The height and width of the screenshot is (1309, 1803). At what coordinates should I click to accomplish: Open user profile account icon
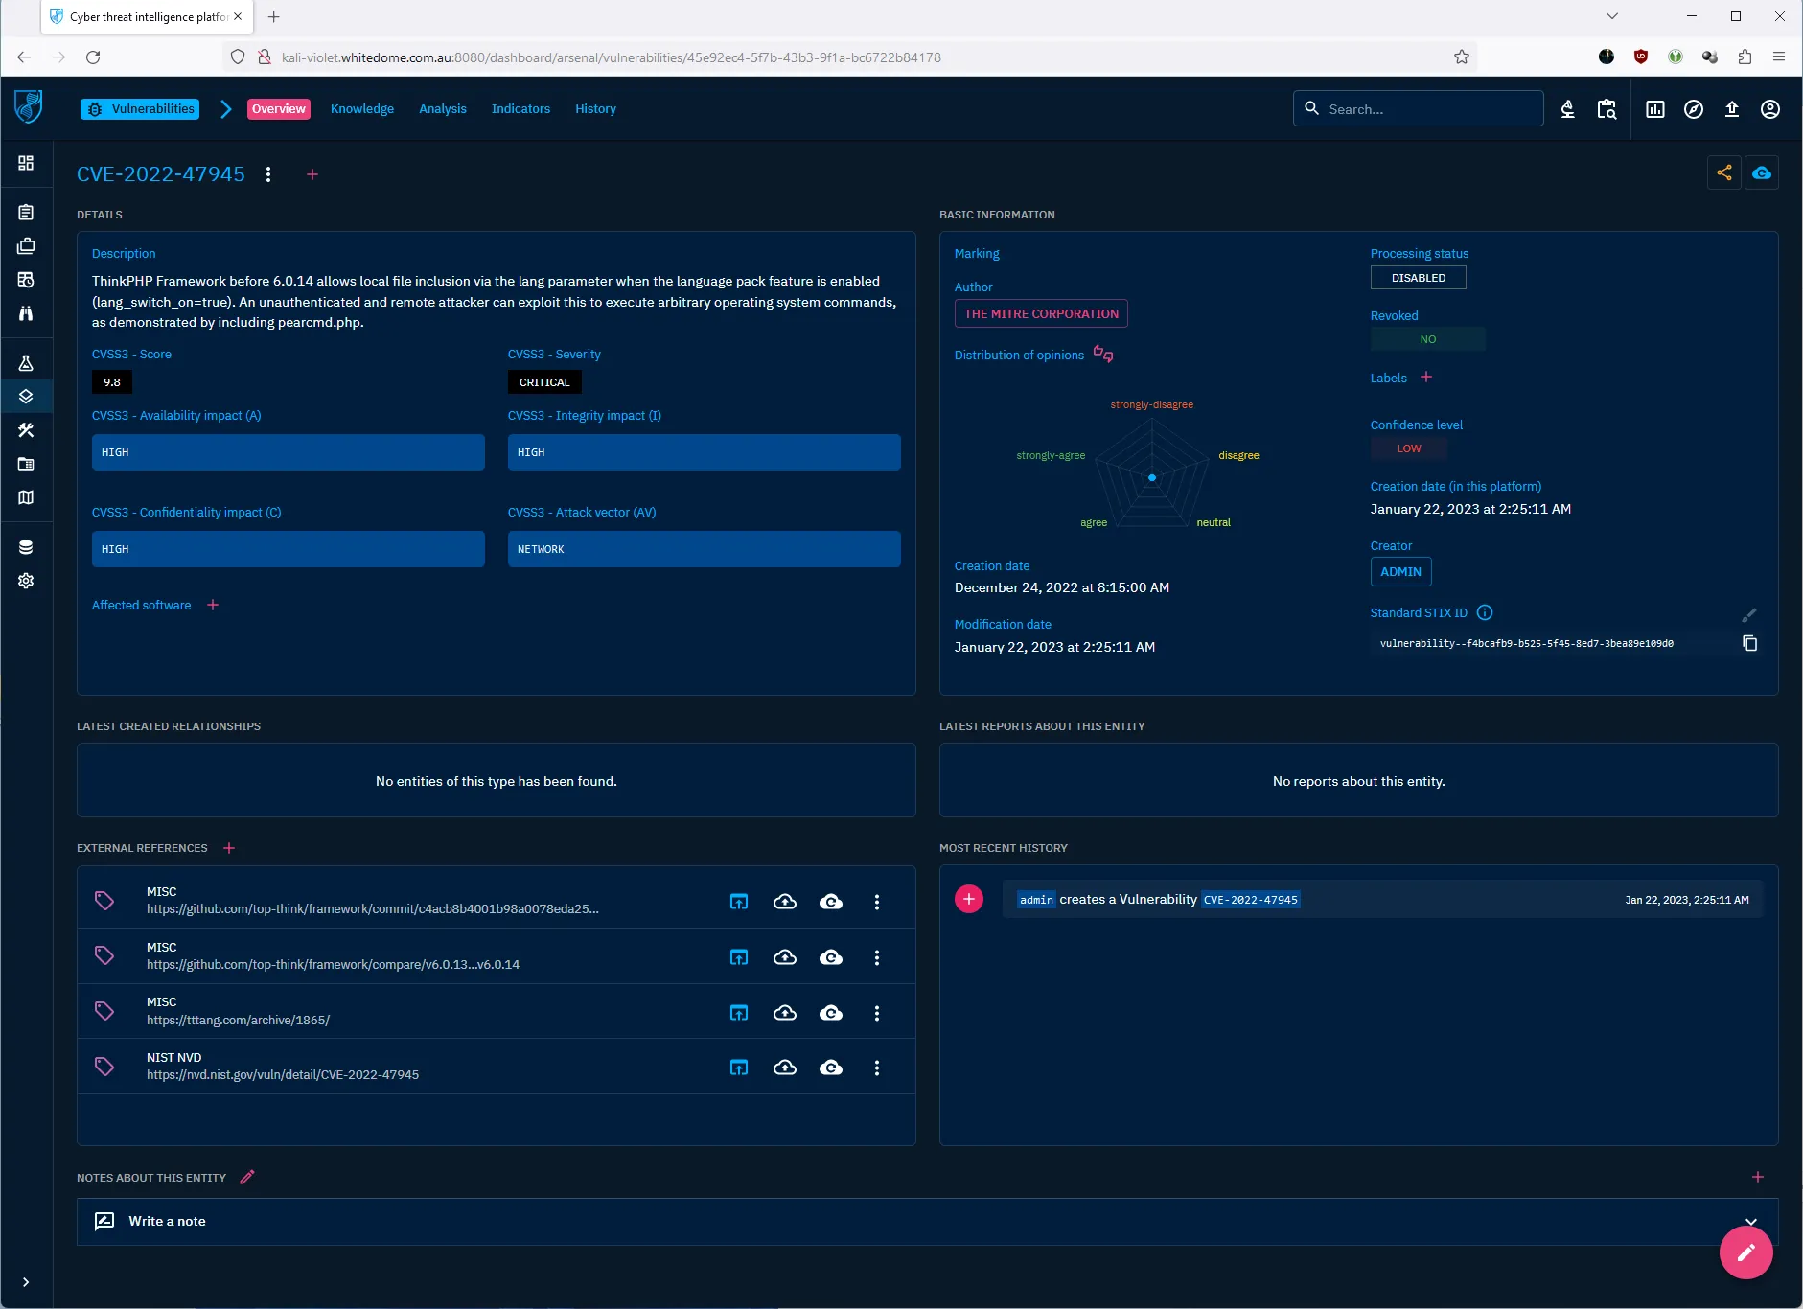tap(1770, 109)
